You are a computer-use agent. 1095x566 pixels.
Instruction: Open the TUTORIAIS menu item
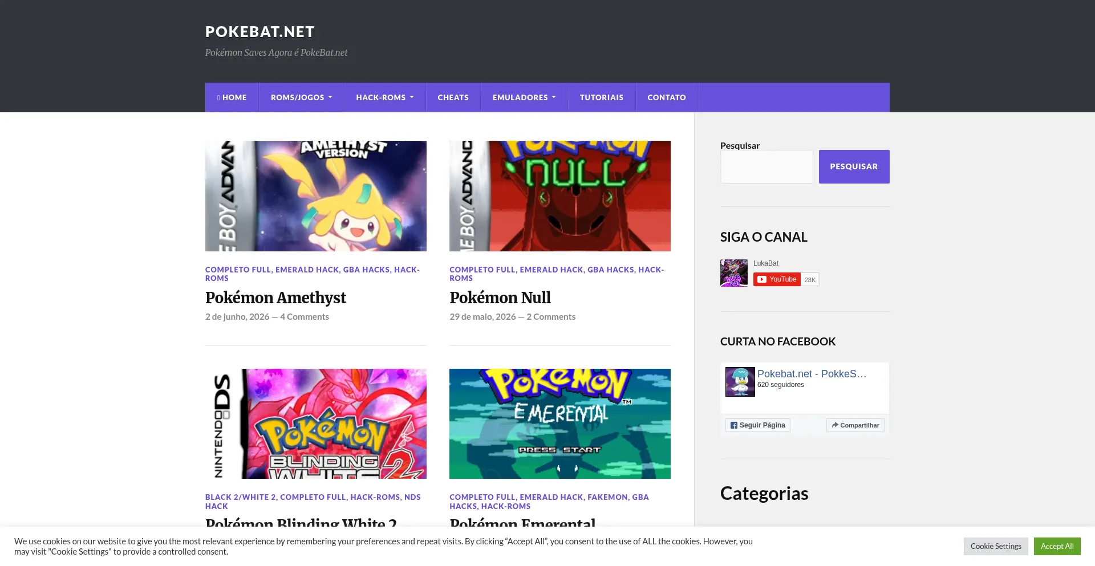tap(602, 97)
